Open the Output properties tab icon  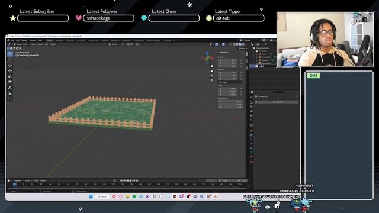pyautogui.click(x=251, y=106)
